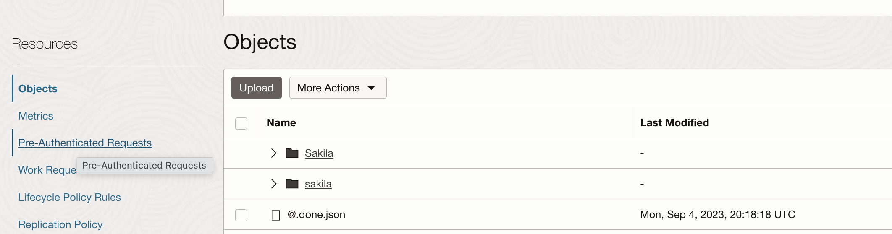The height and width of the screenshot is (234, 892).
Task: Open Lifecycle Policy Rules
Action: click(69, 197)
